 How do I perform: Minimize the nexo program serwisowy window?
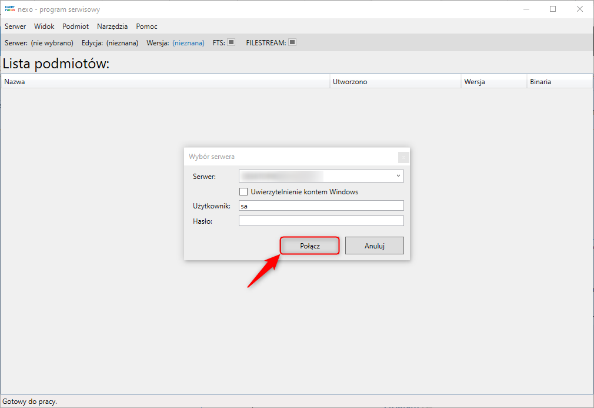[x=526, y=9]
